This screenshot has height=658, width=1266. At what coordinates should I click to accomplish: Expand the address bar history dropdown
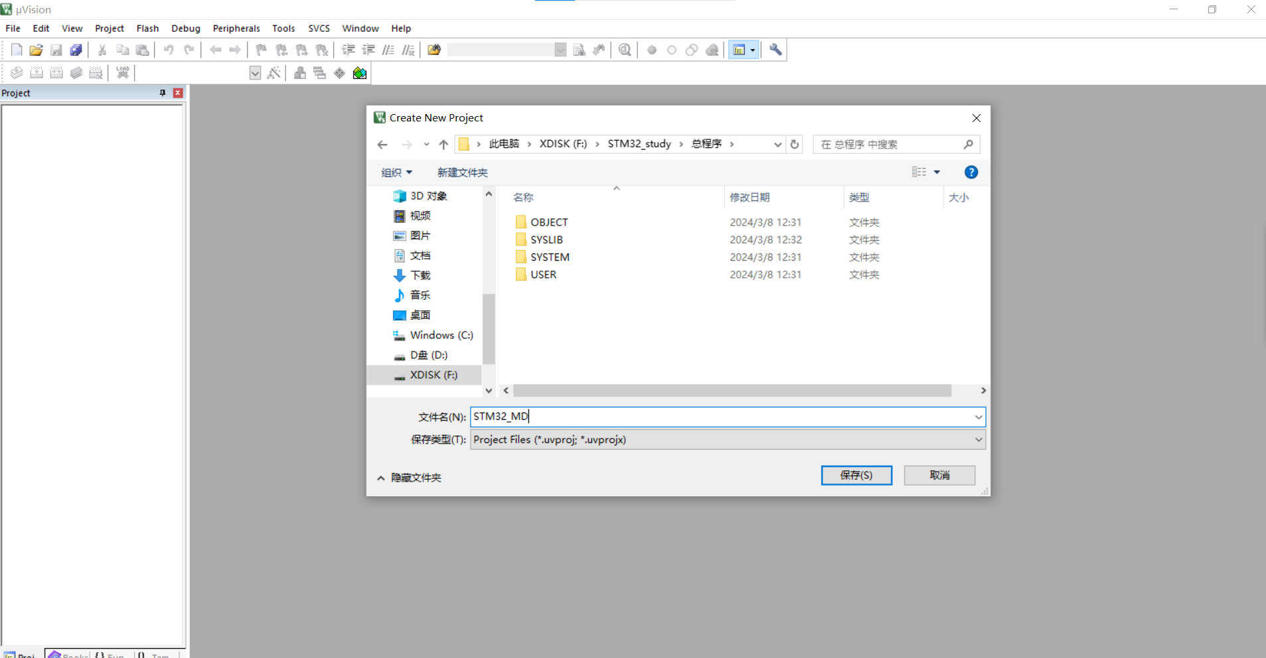(x=778, y=145)
